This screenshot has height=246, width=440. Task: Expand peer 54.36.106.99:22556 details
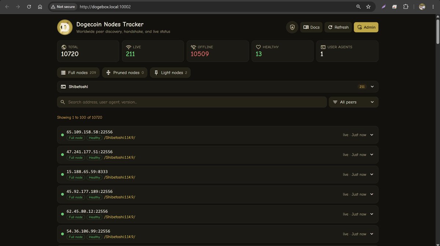point(371,234)
